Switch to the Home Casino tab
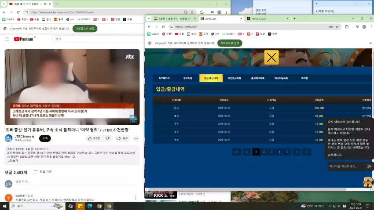 coord(267,18)
